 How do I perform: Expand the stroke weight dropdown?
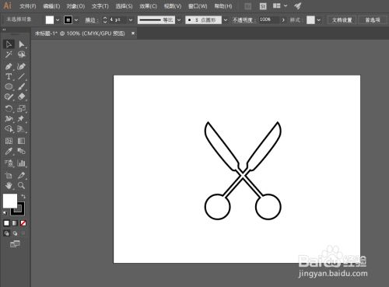point(131,19)
